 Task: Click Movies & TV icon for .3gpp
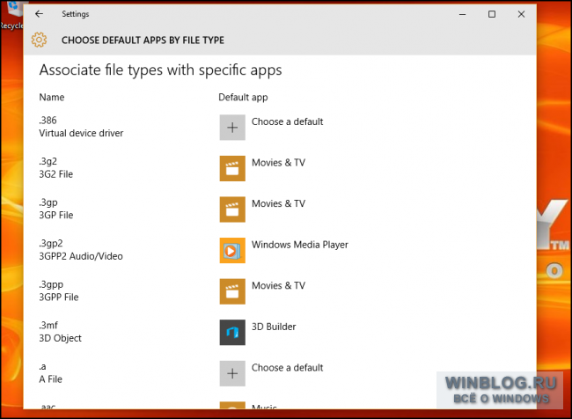232,291
